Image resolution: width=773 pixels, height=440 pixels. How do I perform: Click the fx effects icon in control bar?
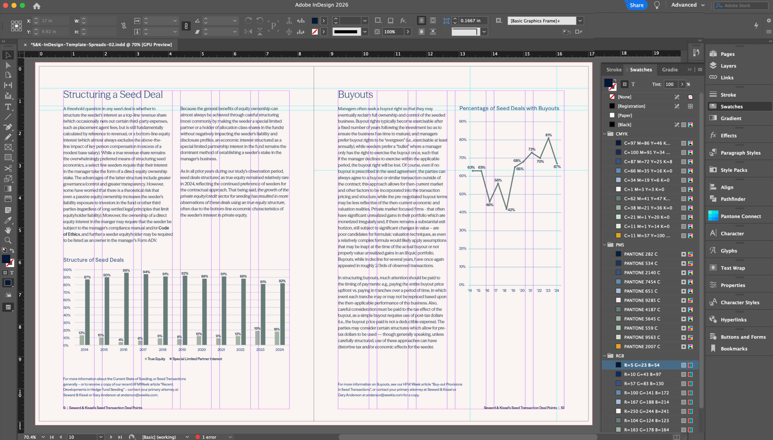403,21
